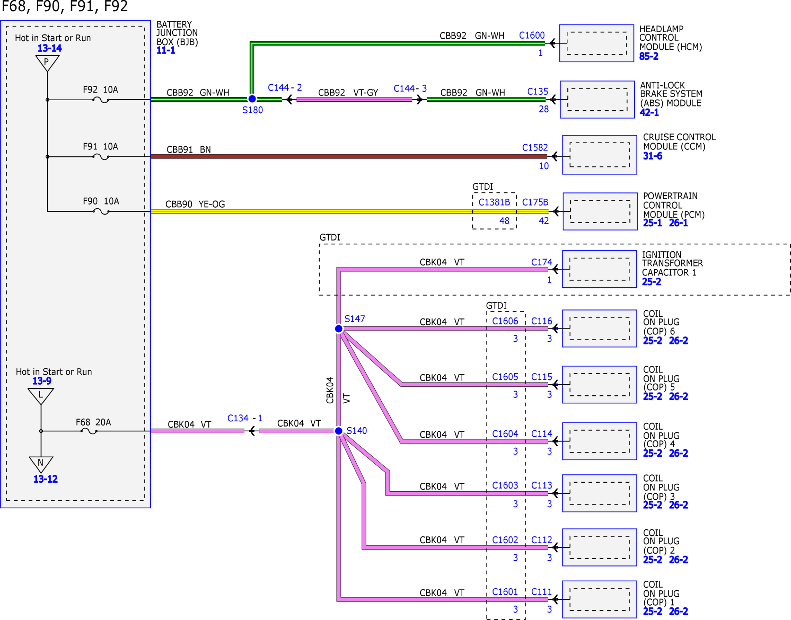Open 26-2 link for Coil On Plug 5
The height and width of the screenshot is (620, 791).
tap(678, 397)
